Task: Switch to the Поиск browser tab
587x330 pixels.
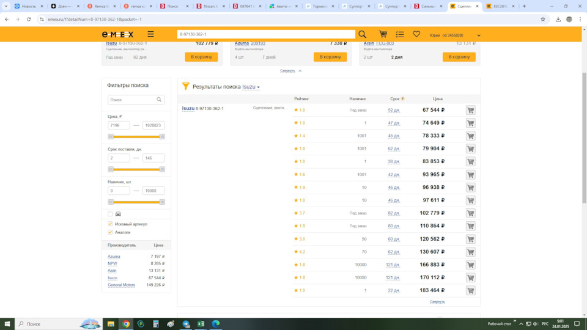Action: pos(174,6)
